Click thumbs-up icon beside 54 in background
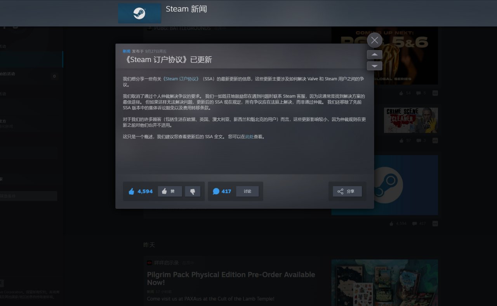The height and width of the screenshot is (306, 497). [x=401, y=93]
